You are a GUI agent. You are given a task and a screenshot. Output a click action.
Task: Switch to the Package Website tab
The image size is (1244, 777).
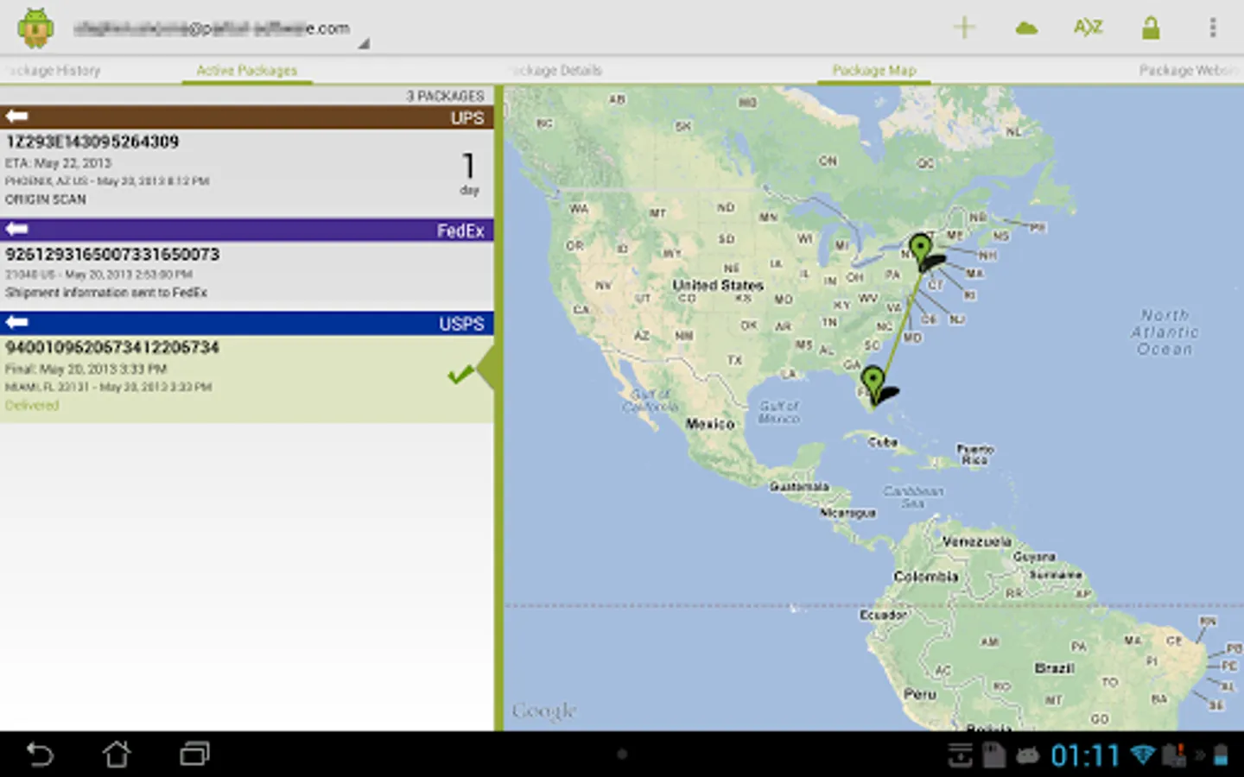pyautogui.click(x=1190, y=71)
